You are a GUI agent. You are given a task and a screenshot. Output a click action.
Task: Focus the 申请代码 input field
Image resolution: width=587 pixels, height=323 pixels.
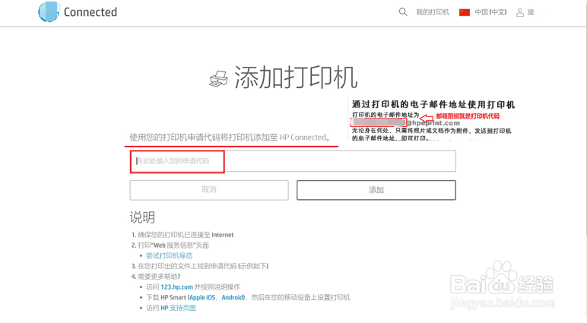click(293, 161)
